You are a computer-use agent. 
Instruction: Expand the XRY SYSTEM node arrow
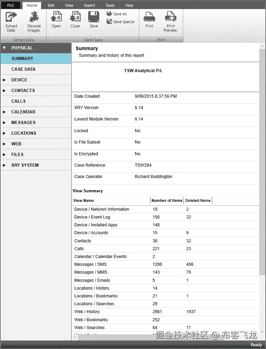[x=4, y=165]
